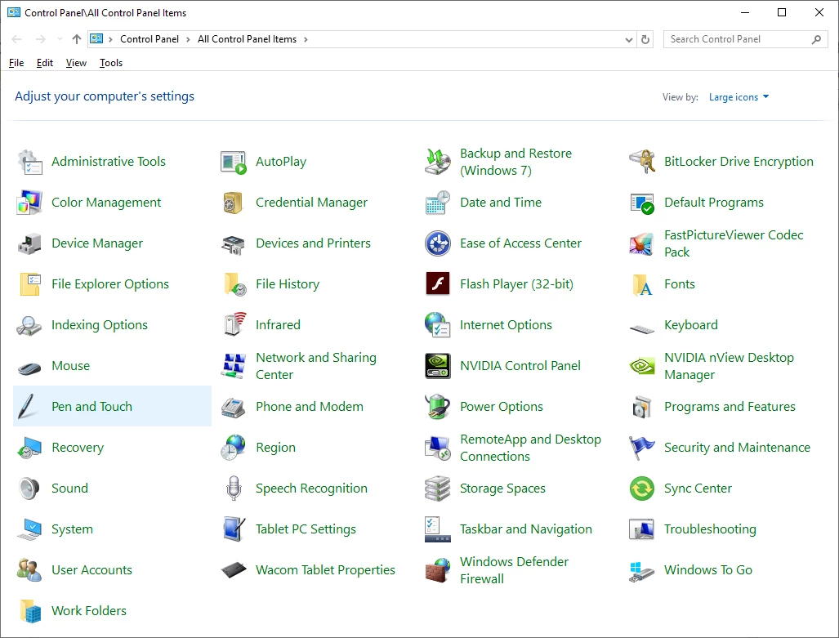This screenshot has width=839, height=638.
Task: Open the recent locations dropdown arrow
Action: click(60, 39)
